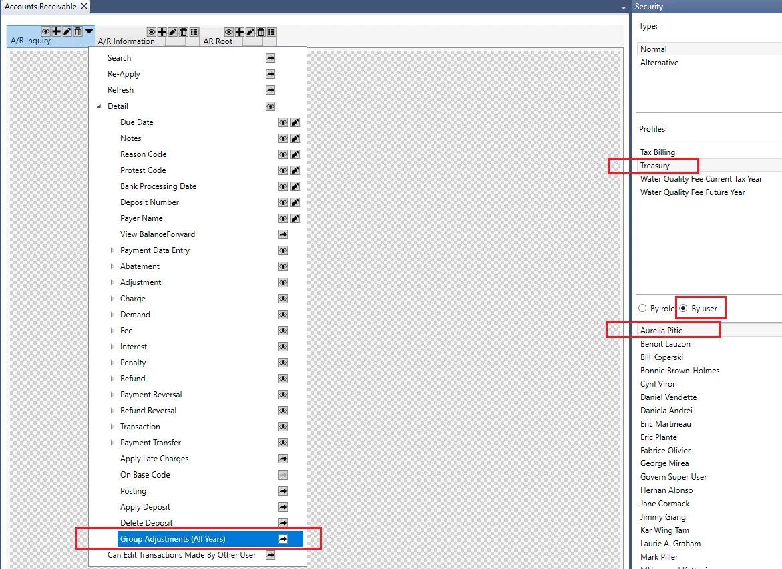Click the execute arrow icon for Posting

click(x=283, y=491)
